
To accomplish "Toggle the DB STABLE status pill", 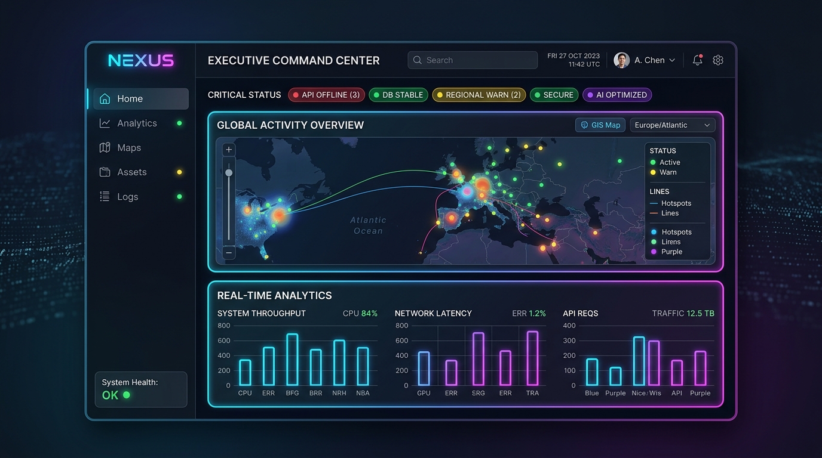I will [x=398, y=95].
